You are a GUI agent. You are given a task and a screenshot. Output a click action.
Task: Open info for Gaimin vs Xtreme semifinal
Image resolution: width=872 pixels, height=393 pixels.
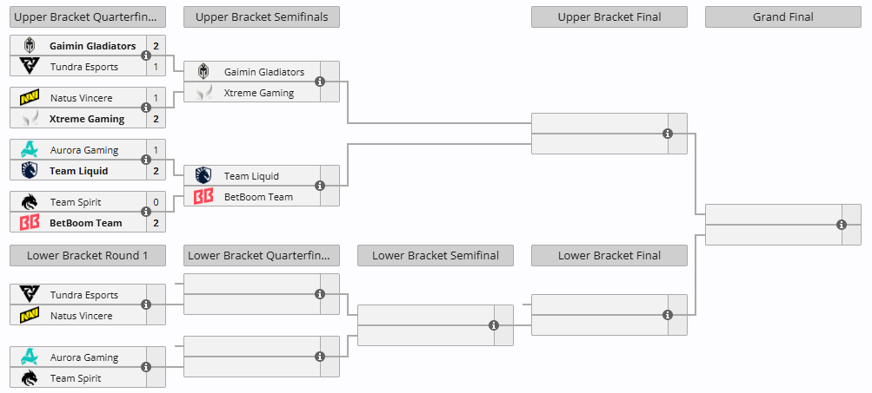pyautogui.click(x=320, y=82)
